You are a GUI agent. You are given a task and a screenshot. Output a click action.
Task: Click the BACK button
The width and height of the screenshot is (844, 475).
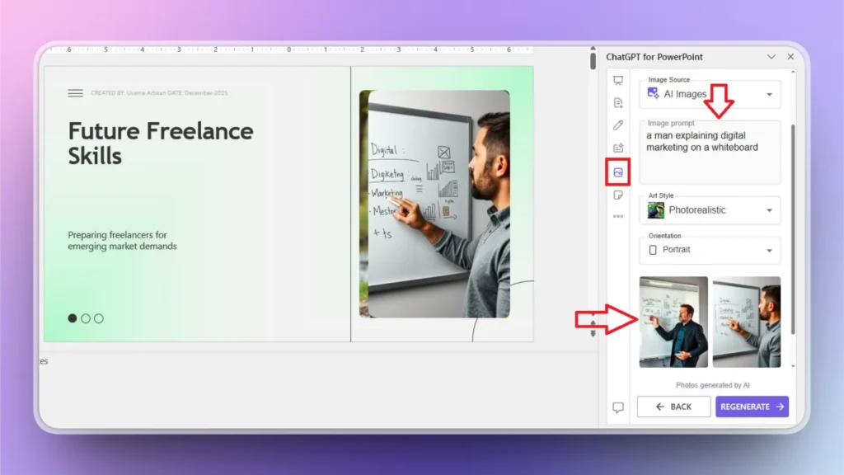tap(673, 406)
